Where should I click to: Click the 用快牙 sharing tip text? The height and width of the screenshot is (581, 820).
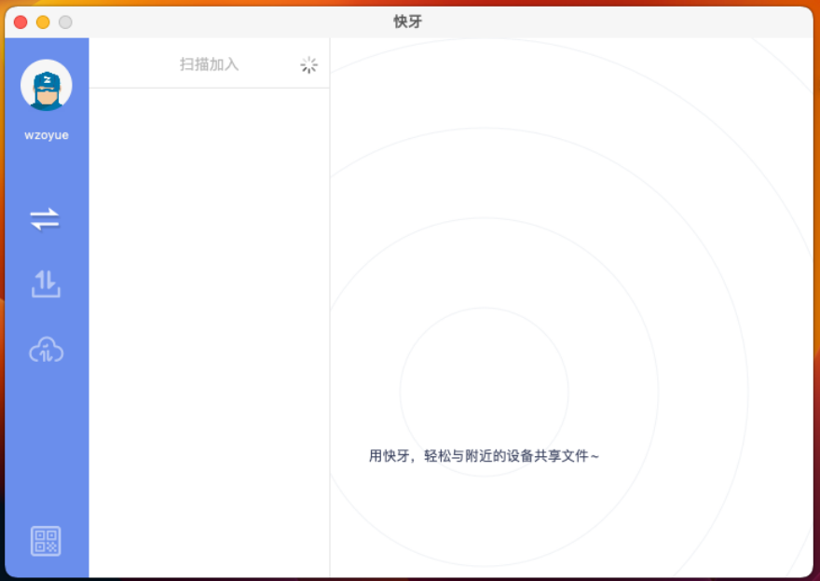pyautogui.click(x=484, y=456)
